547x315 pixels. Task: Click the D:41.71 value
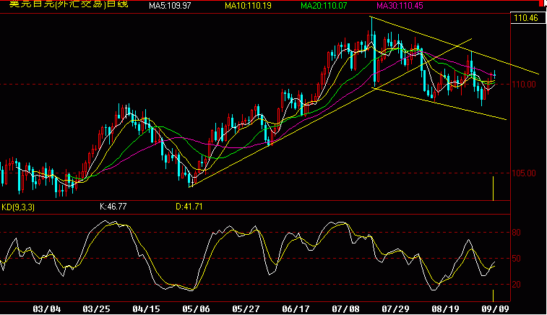pos(189,207)
